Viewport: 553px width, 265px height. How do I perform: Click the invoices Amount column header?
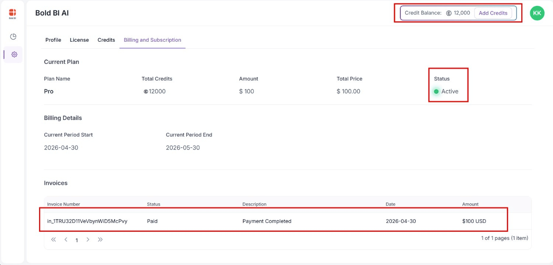pos(470,204)
